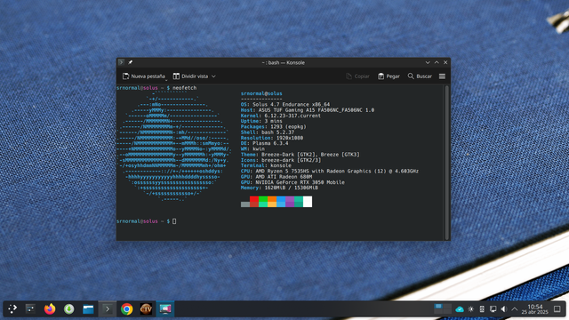Click the 'Terminal: konsole' line
569x320 pixels.
point(266,165)
